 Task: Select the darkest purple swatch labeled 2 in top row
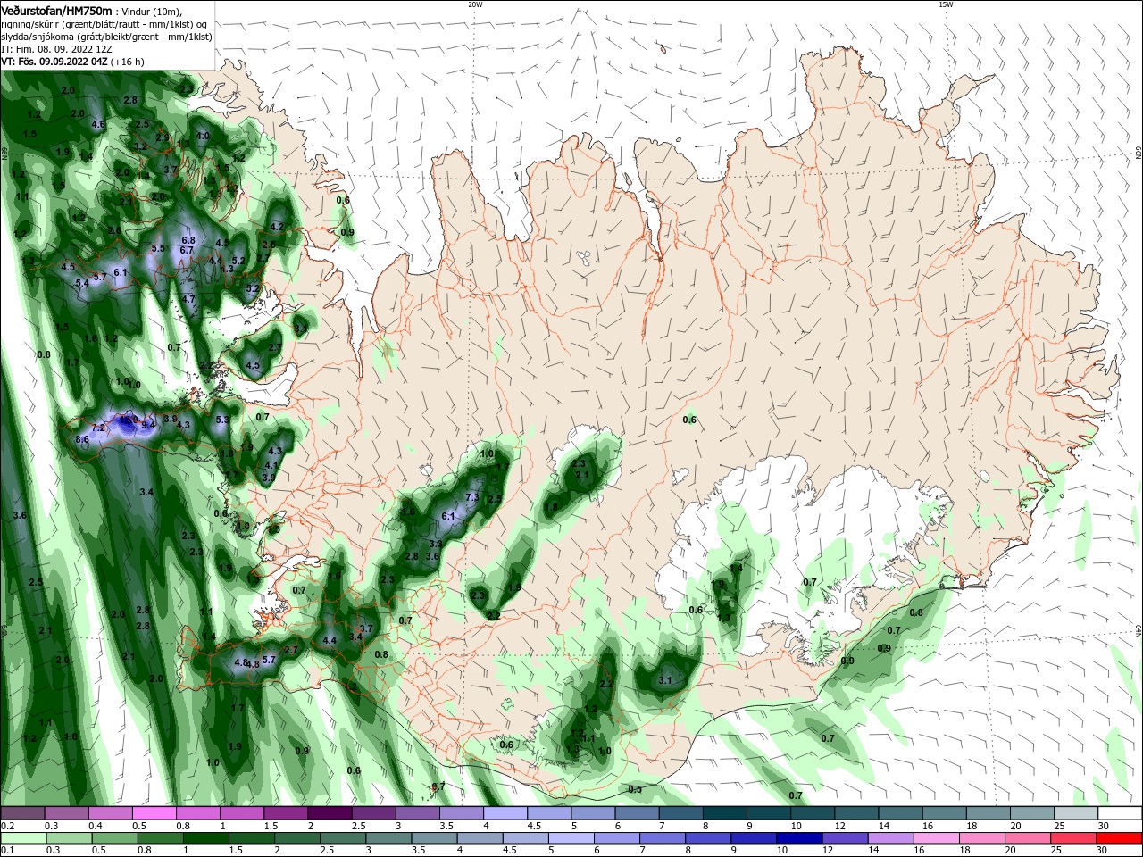(330, 813)
